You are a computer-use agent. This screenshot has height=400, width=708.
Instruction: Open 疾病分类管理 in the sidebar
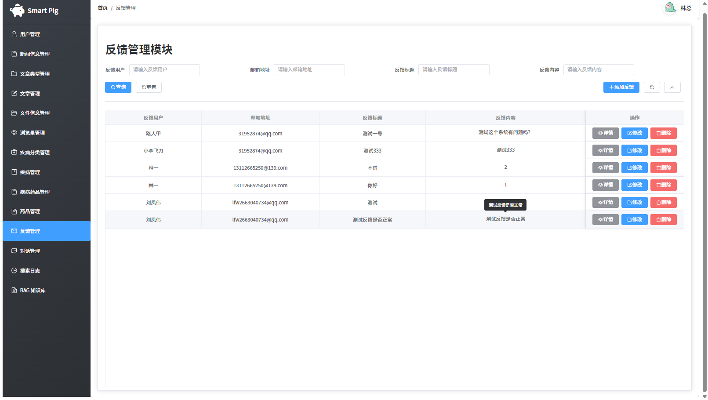coord(47,152)
